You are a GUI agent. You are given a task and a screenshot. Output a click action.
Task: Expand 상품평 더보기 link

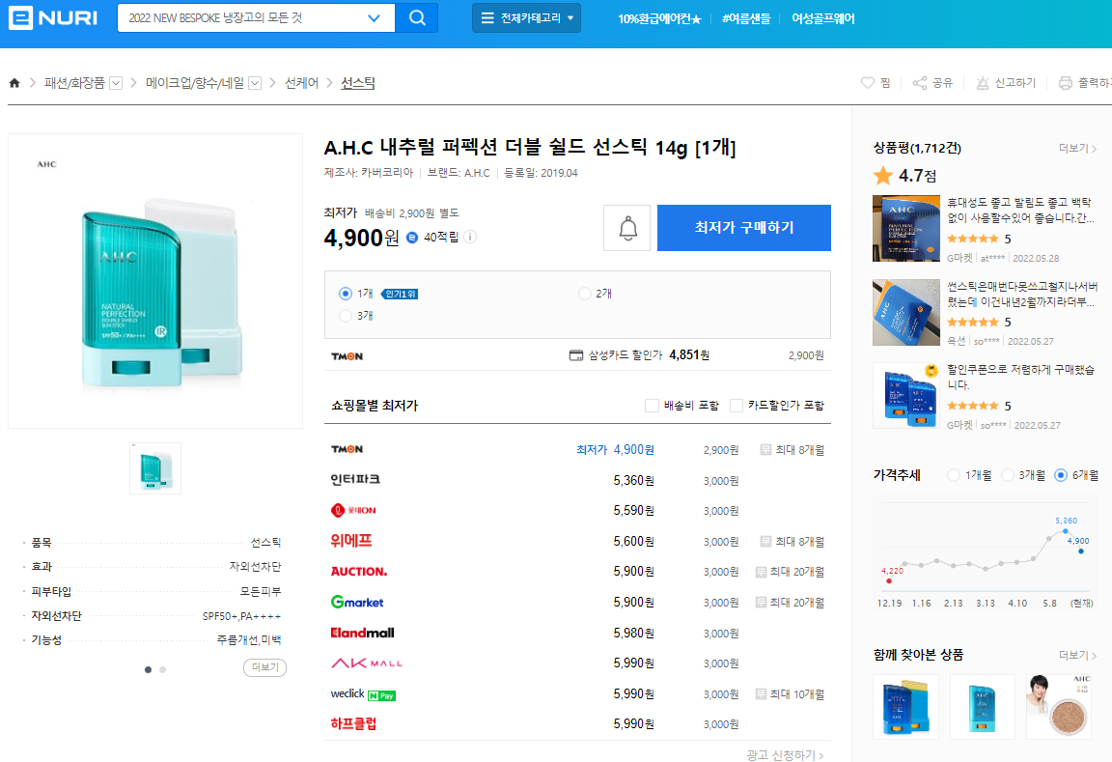[x=1078, y=149]
